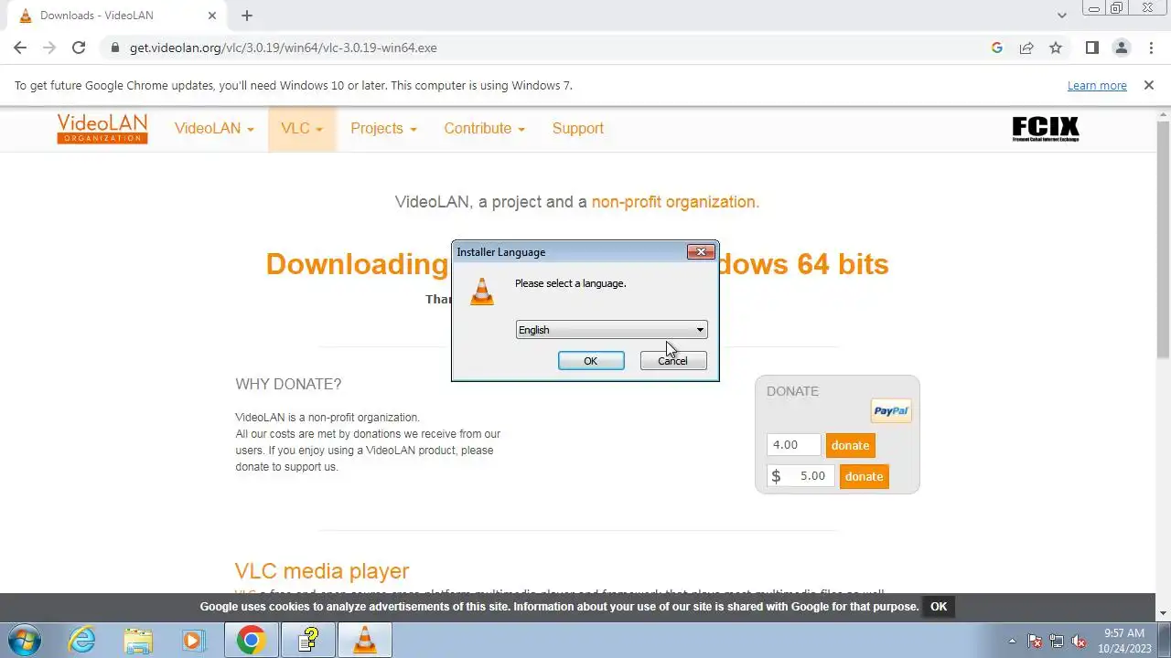Click the address bar URL
The height and width of the screenshot is (658, 1171).
(284, 48)
